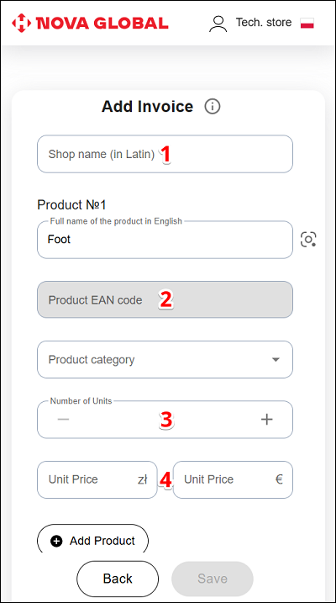Expand the Product category arrow caret

point(276,360)
